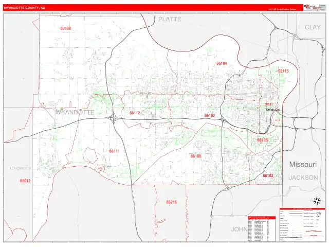Click the LEAVENWORTH county label
329x247 pixels.
click(x=21, y=168)
